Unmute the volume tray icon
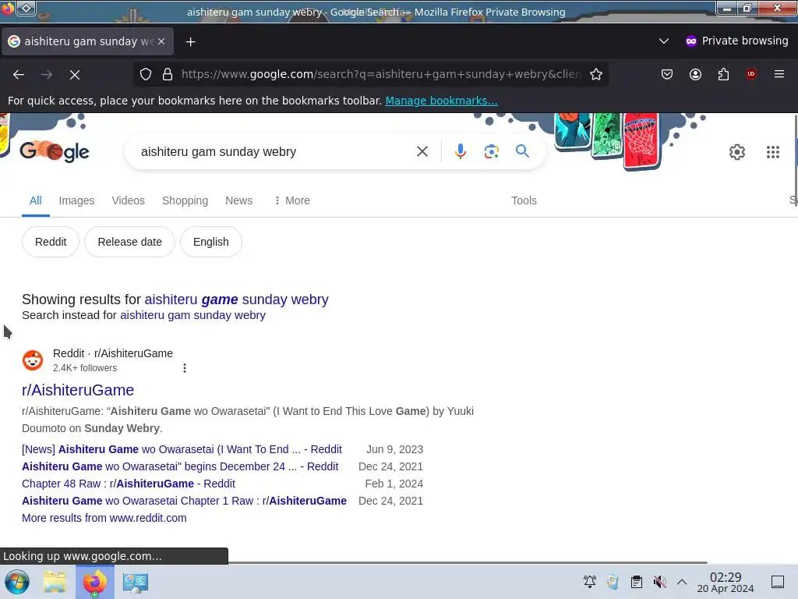 (659, 582)
